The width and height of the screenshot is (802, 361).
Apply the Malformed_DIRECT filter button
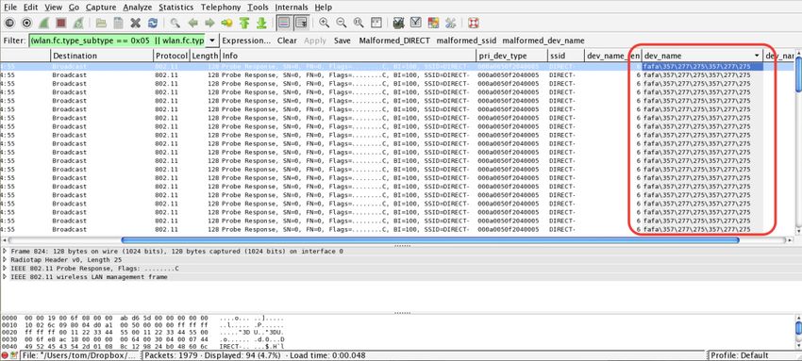point(393,41)
